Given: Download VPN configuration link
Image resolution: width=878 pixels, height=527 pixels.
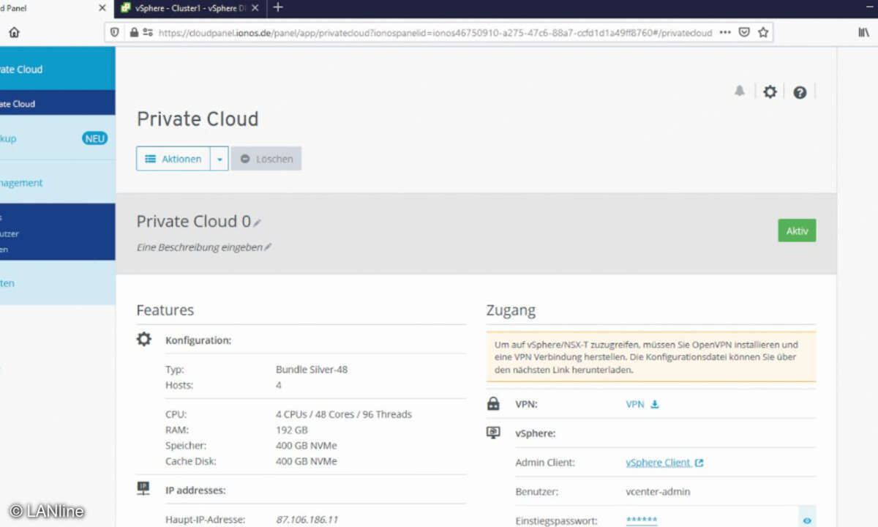Looking at the screenshot, I should [635, 404].
